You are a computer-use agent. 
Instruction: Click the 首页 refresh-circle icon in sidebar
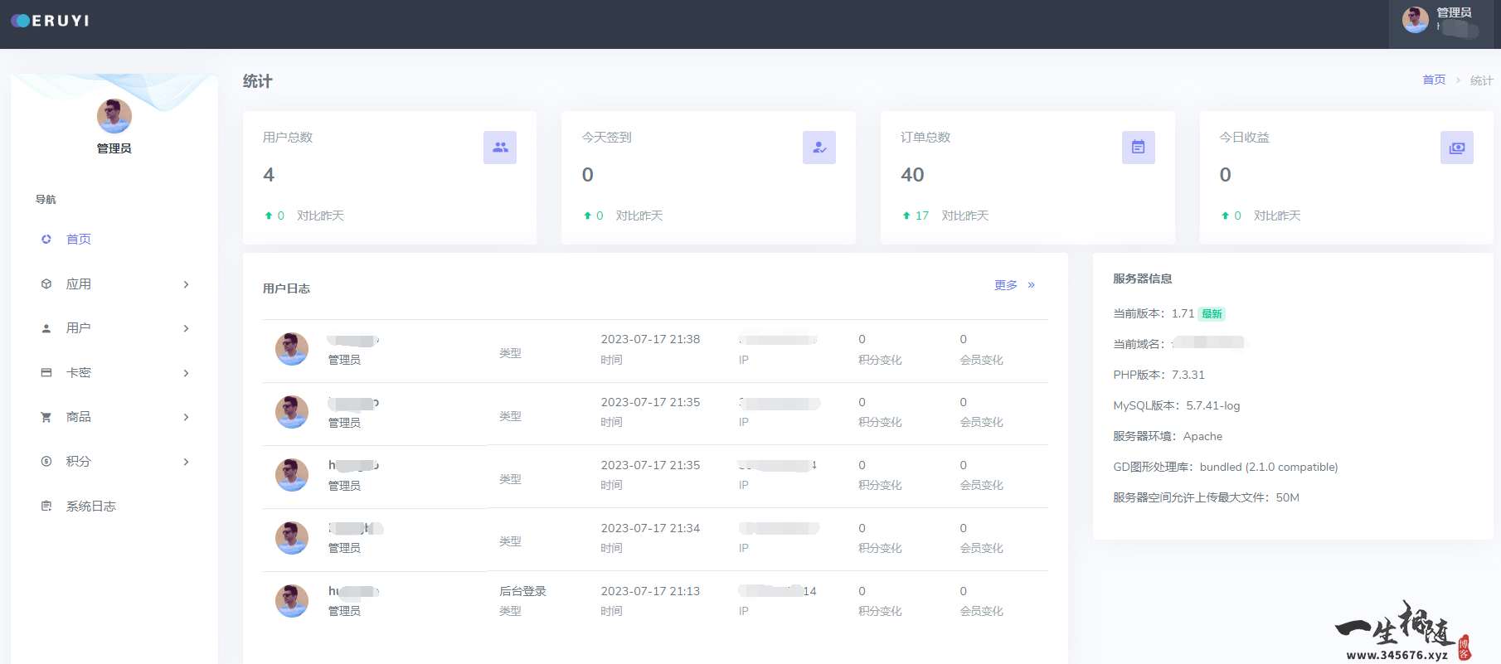(46, 239)
